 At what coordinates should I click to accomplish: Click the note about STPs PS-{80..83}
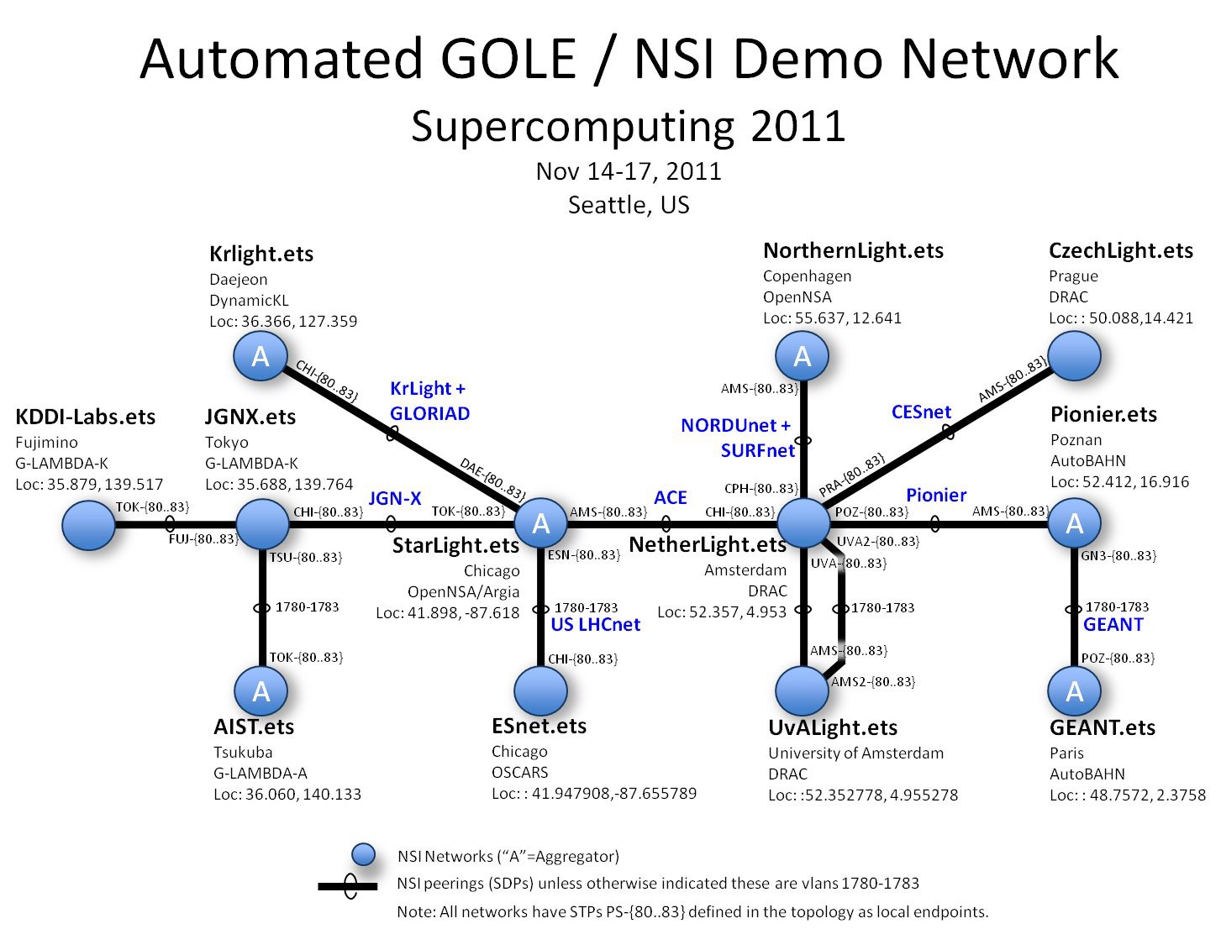692,912
